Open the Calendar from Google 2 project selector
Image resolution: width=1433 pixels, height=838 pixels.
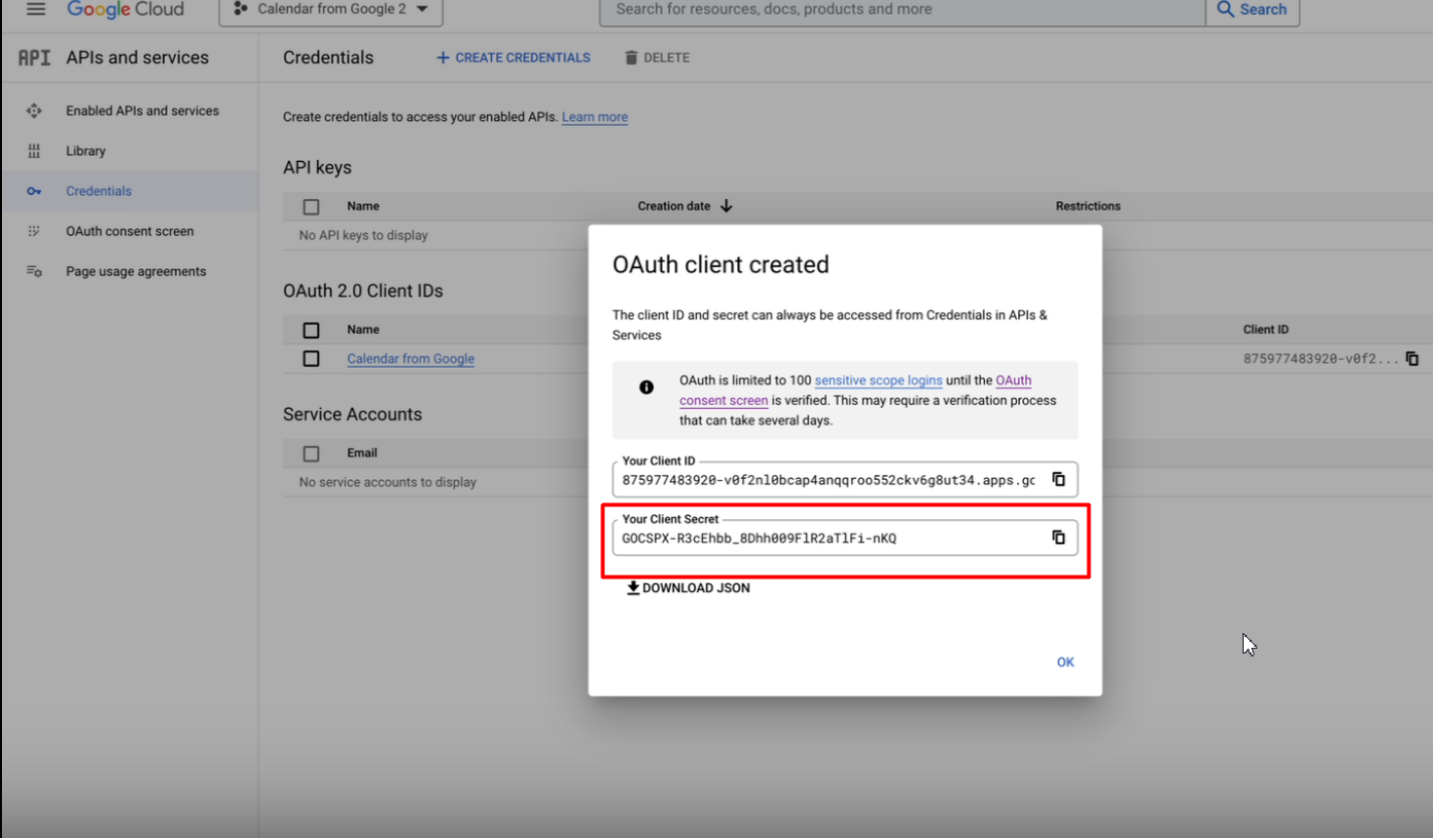pos(331,11)
